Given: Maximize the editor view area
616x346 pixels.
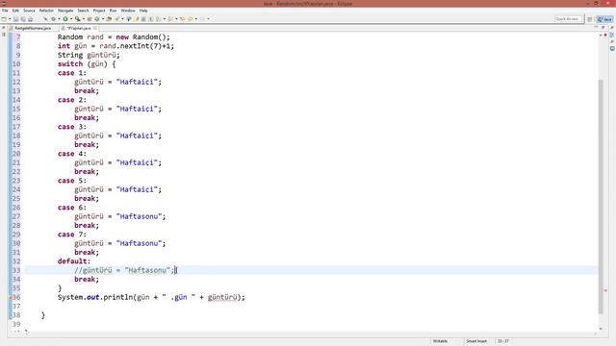Looking at the screenshot, I should point(603,28).
